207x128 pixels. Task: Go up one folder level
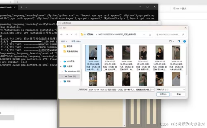point(76,34)
